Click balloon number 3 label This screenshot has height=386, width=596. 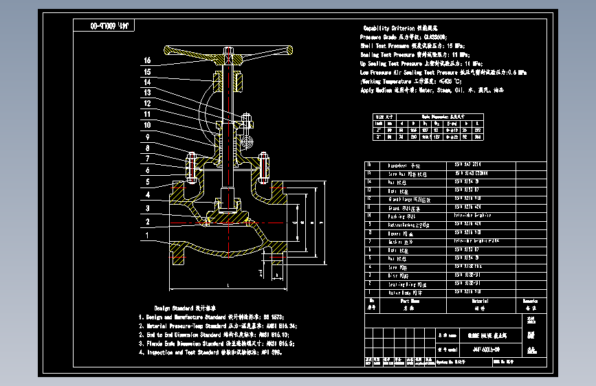click(148, 208)
